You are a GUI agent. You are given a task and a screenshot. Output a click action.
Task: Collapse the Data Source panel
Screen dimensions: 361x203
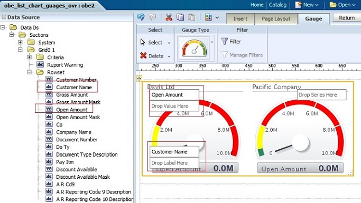4,17
